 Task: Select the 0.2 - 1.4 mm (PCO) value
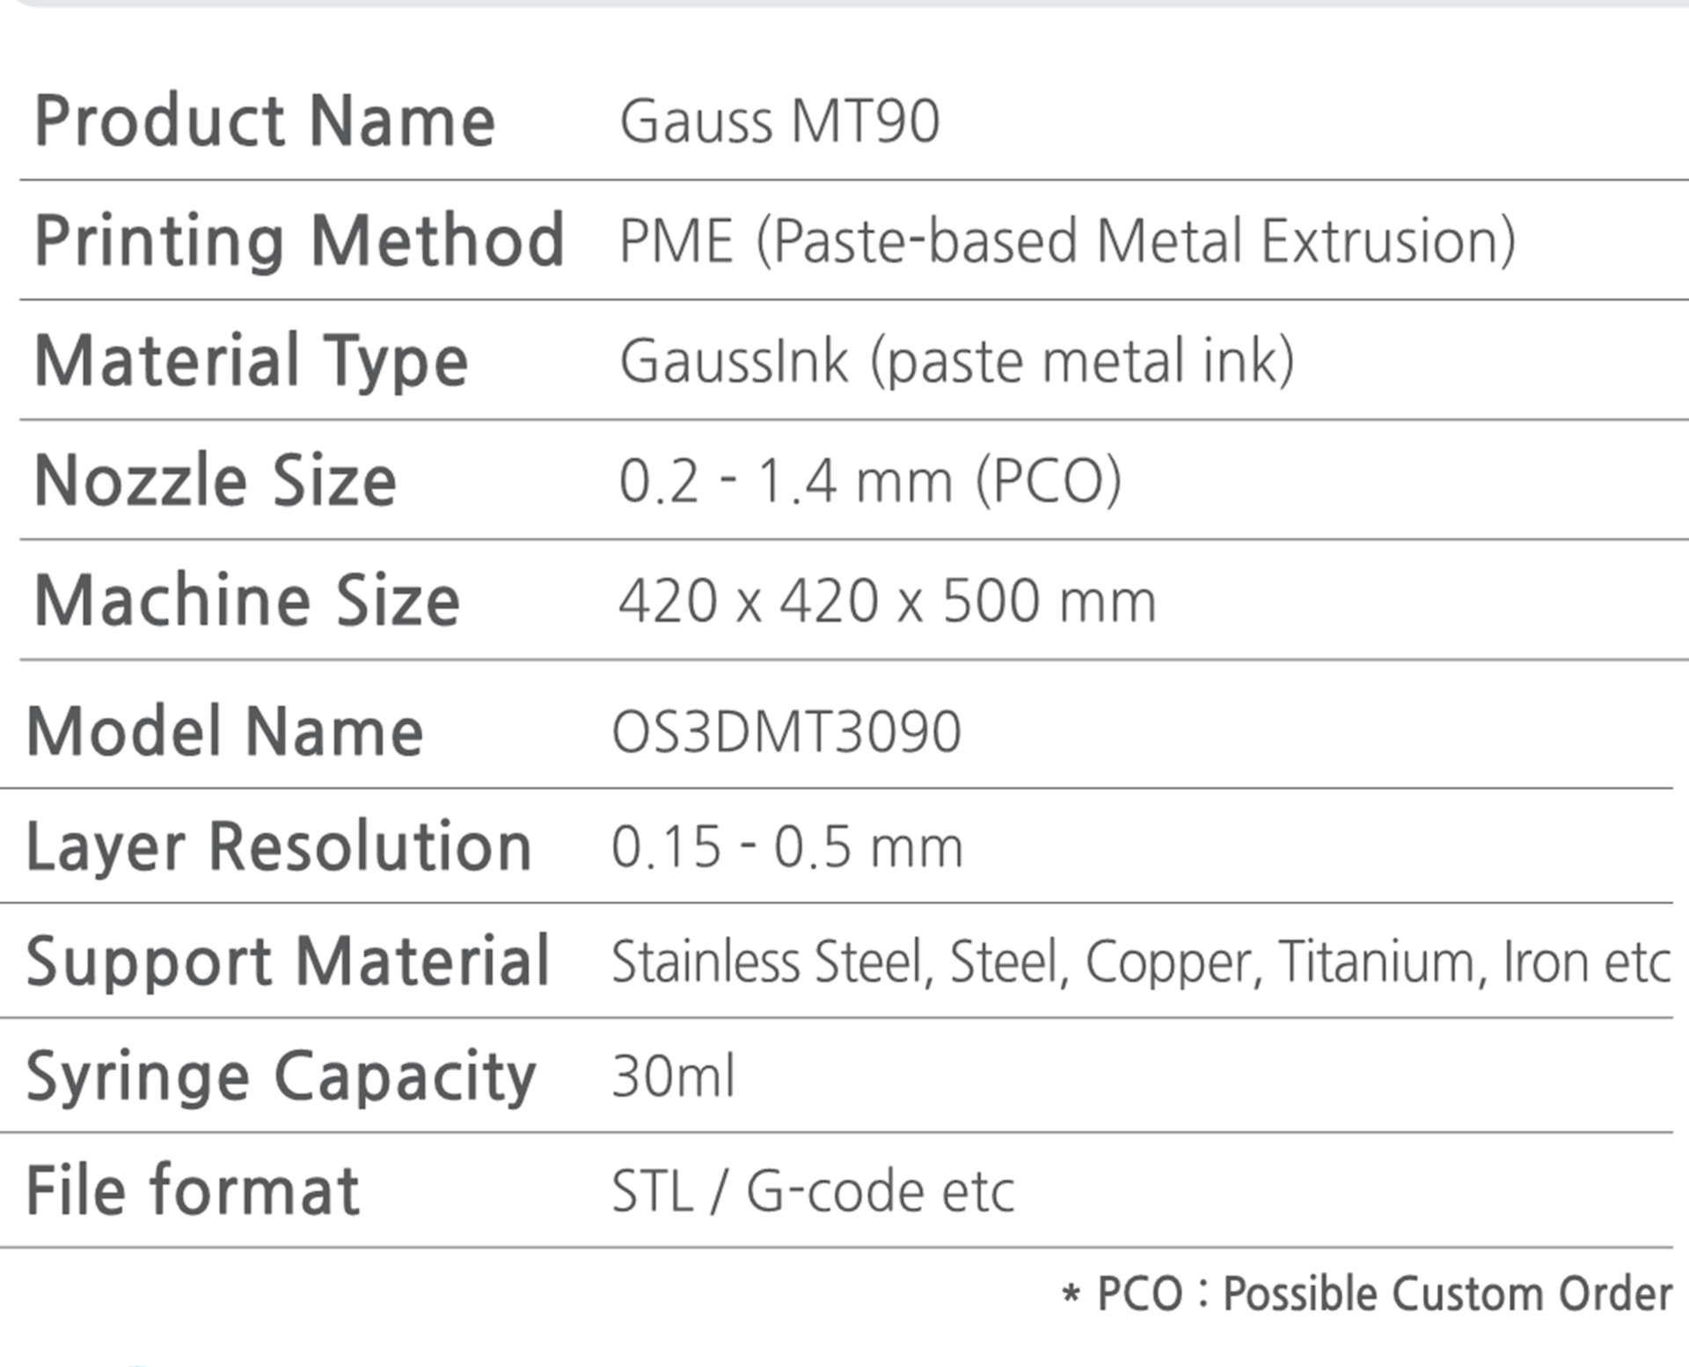point(871,481)
